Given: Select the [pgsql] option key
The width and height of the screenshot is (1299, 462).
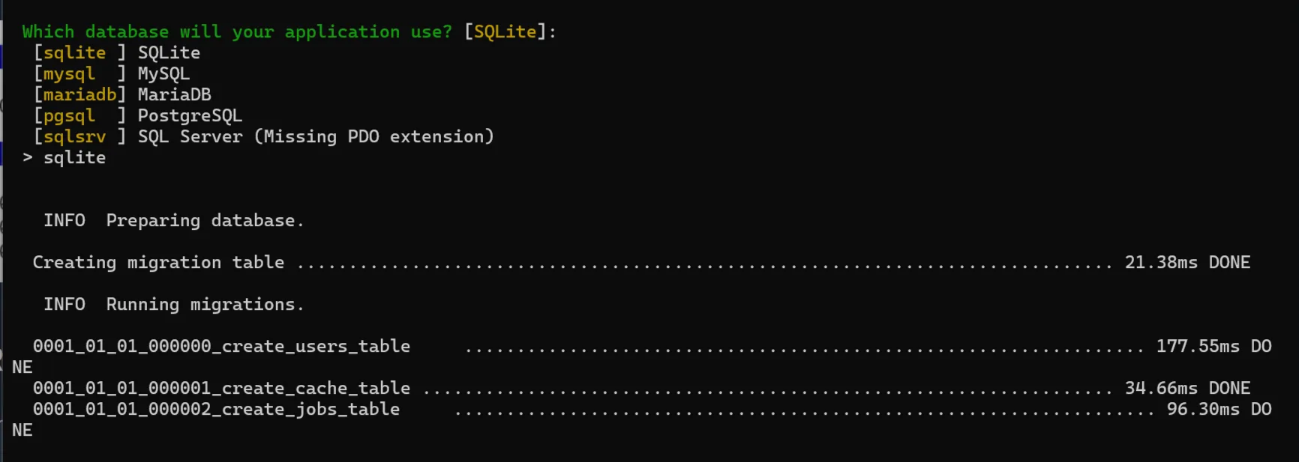Looking at the screenshot, I should tap(79, 116).
